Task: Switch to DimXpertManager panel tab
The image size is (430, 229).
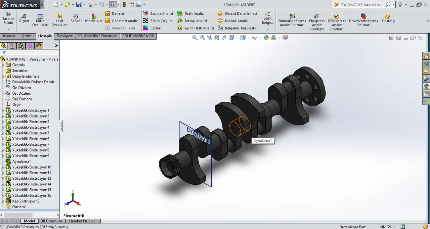Action: [30, 46]
